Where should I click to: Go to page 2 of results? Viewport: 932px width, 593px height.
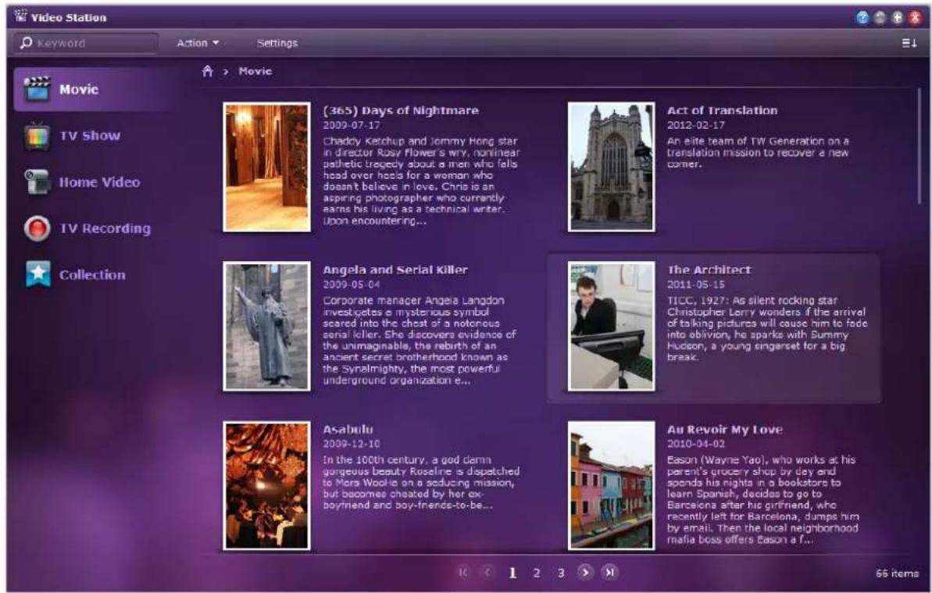tap(536, 573)
